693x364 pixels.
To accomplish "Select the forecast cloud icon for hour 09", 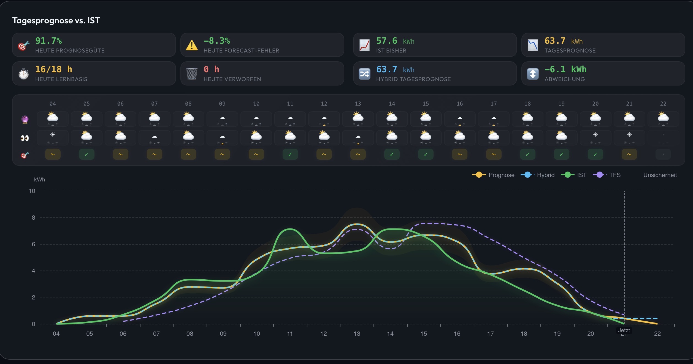I will (222, 118).
